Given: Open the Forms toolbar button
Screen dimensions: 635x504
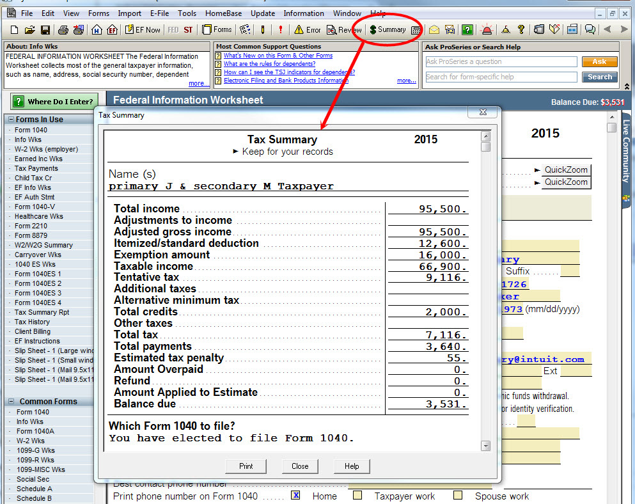Looking at the screenshot, I should pyautogui.click(x=217, y=29).
